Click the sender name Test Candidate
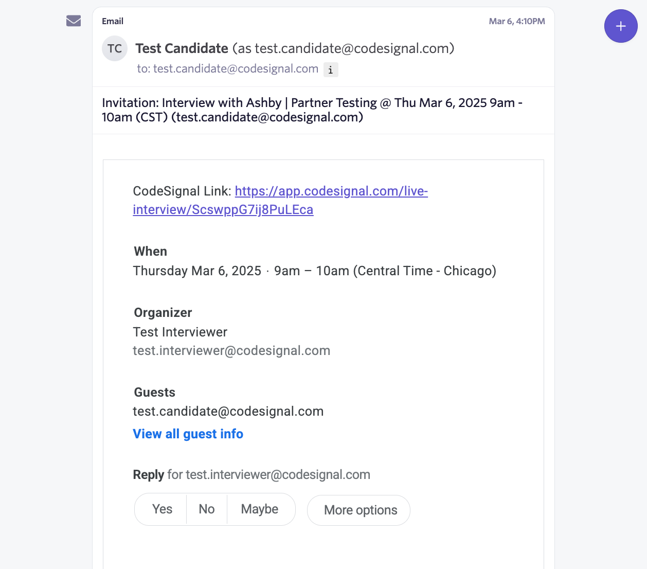This screenshot has height=569, width=647. (x=182, y=48)
